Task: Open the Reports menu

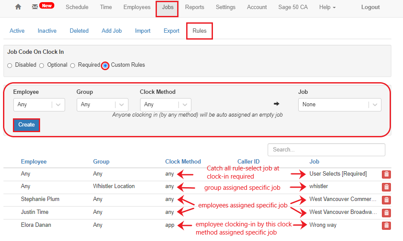Action: coord(194,7)
